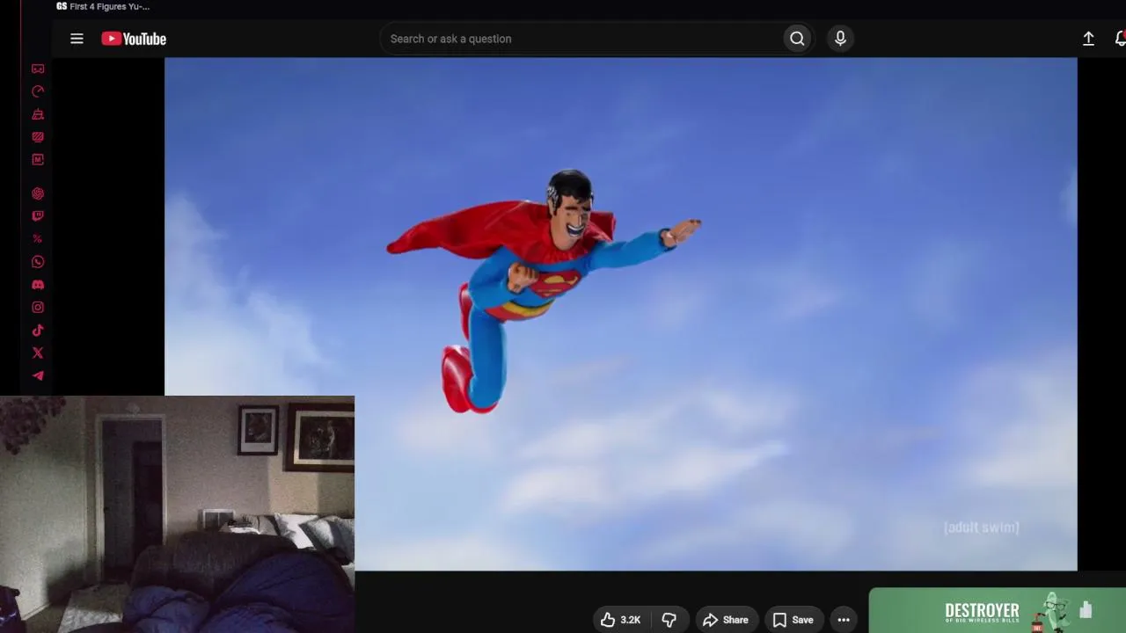Like the video with 3.2K likes

[x=621, y=620]
